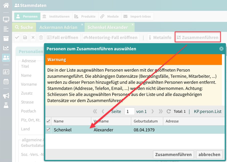
Task: Click the save floppy disk icon
Action: click(x=25, y=38)
